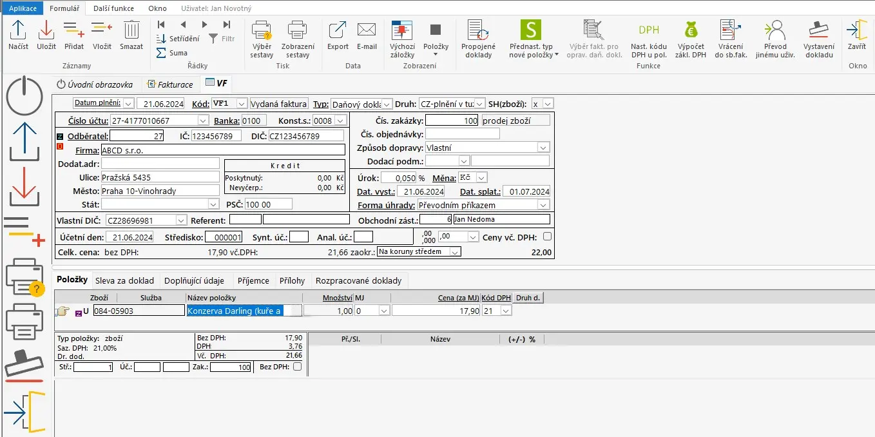This screenshot has width=875, height=437.
Task: Open the Kód DPH rate dropdown
Action: [506, 311]
